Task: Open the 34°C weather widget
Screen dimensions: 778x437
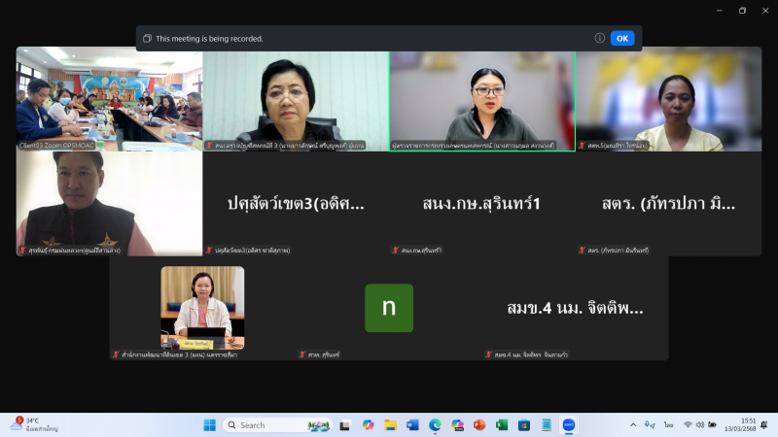Action: point(34,424)
